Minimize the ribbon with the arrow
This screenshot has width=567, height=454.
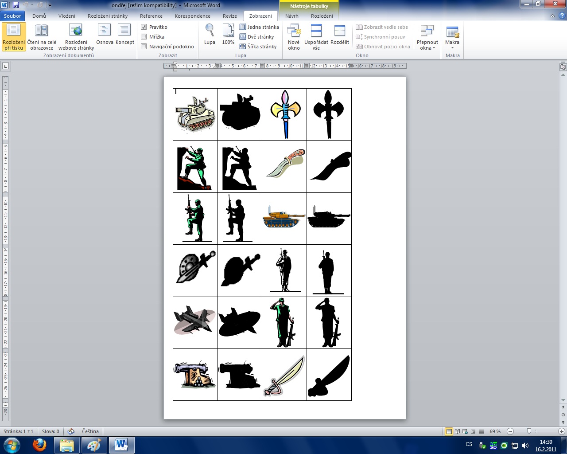click(x=552, y=16)
